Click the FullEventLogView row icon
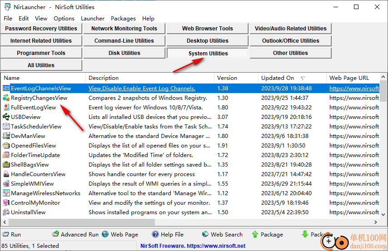Image resolution: width=388 pixels, height=251 pixels. tap(6, 107)
